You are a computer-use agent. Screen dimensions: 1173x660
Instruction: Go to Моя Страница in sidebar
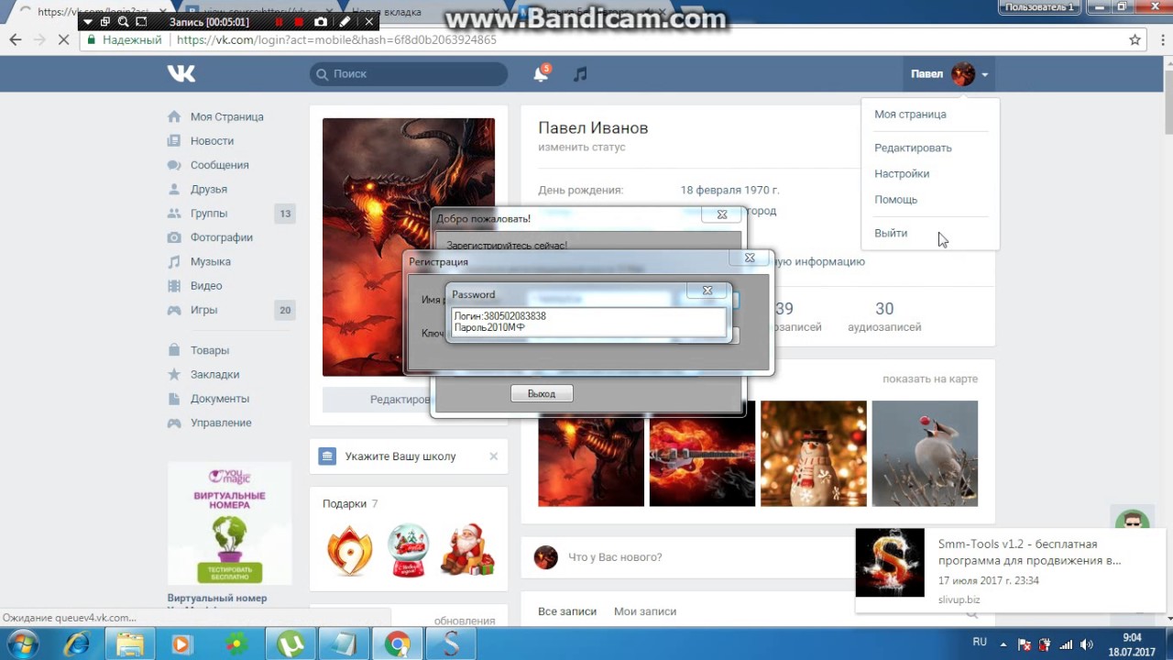(226, 116)
